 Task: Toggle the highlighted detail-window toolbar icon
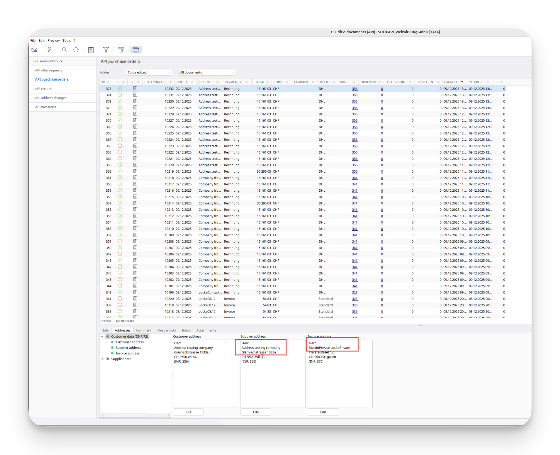tap(136, 50)
